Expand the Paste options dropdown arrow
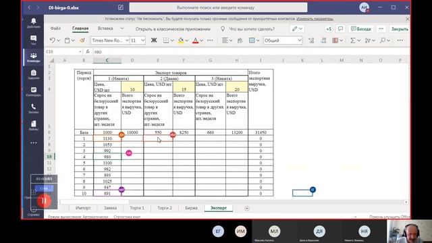Image resolution: width=432 pixels, height=243 pixels. 73,40
